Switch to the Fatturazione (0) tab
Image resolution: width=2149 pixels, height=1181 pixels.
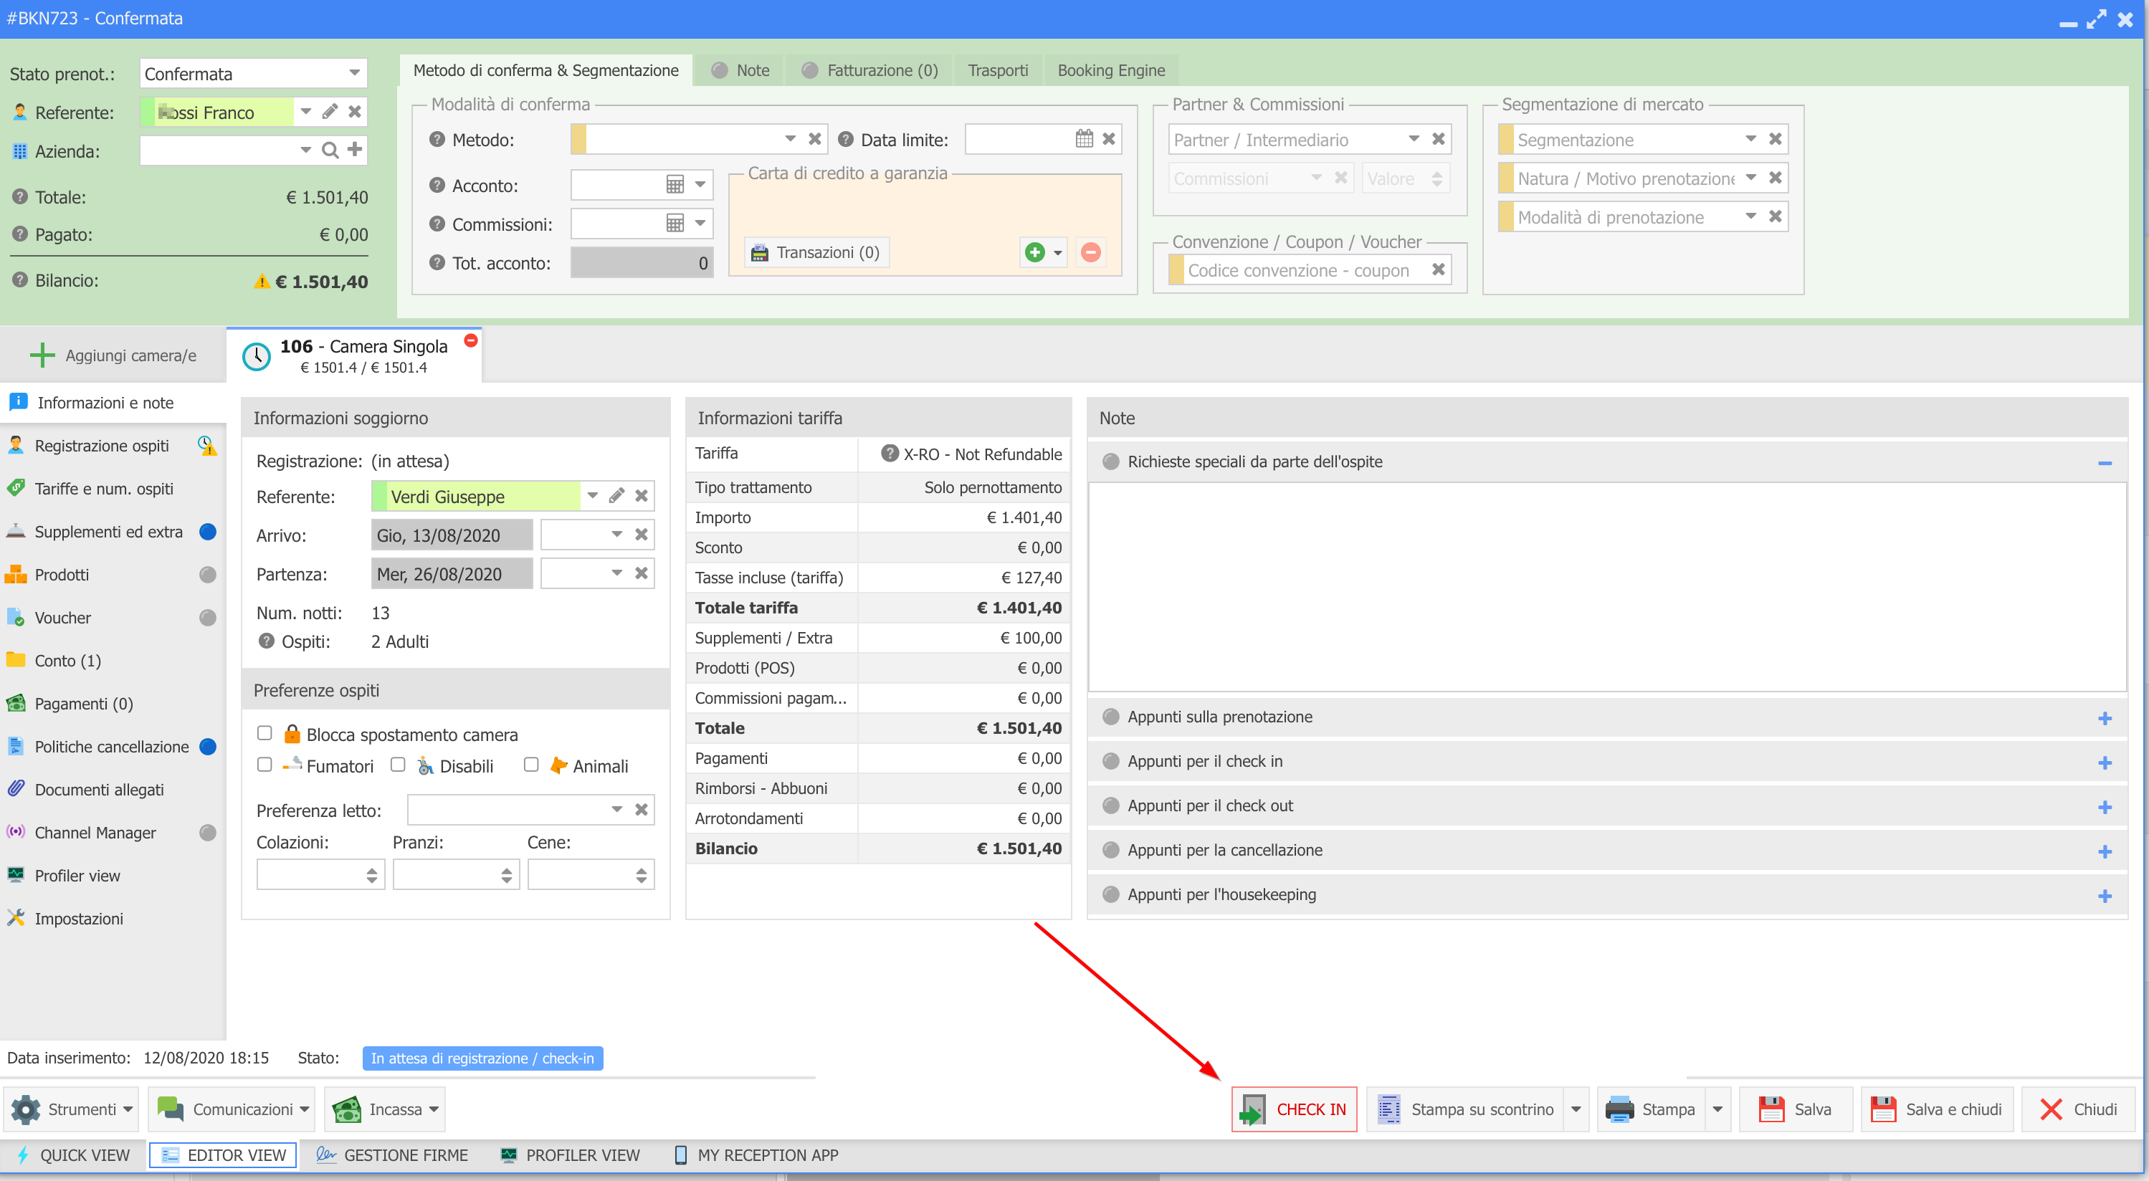[870, 70]
